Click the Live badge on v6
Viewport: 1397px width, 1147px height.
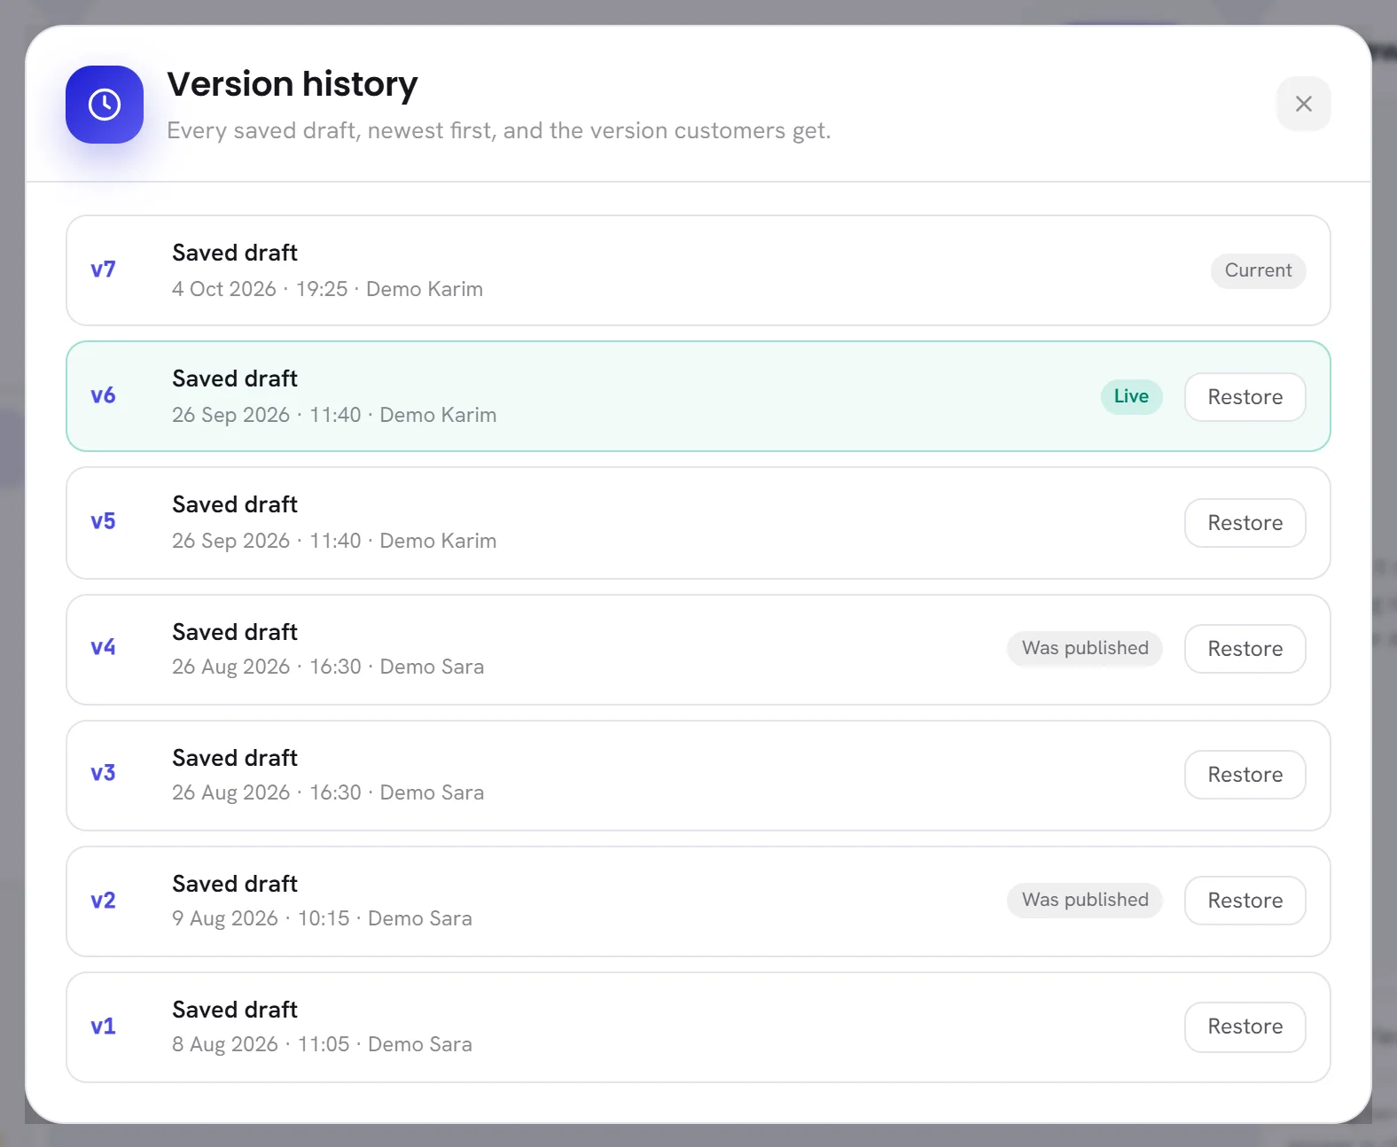tap(1131, 396)
